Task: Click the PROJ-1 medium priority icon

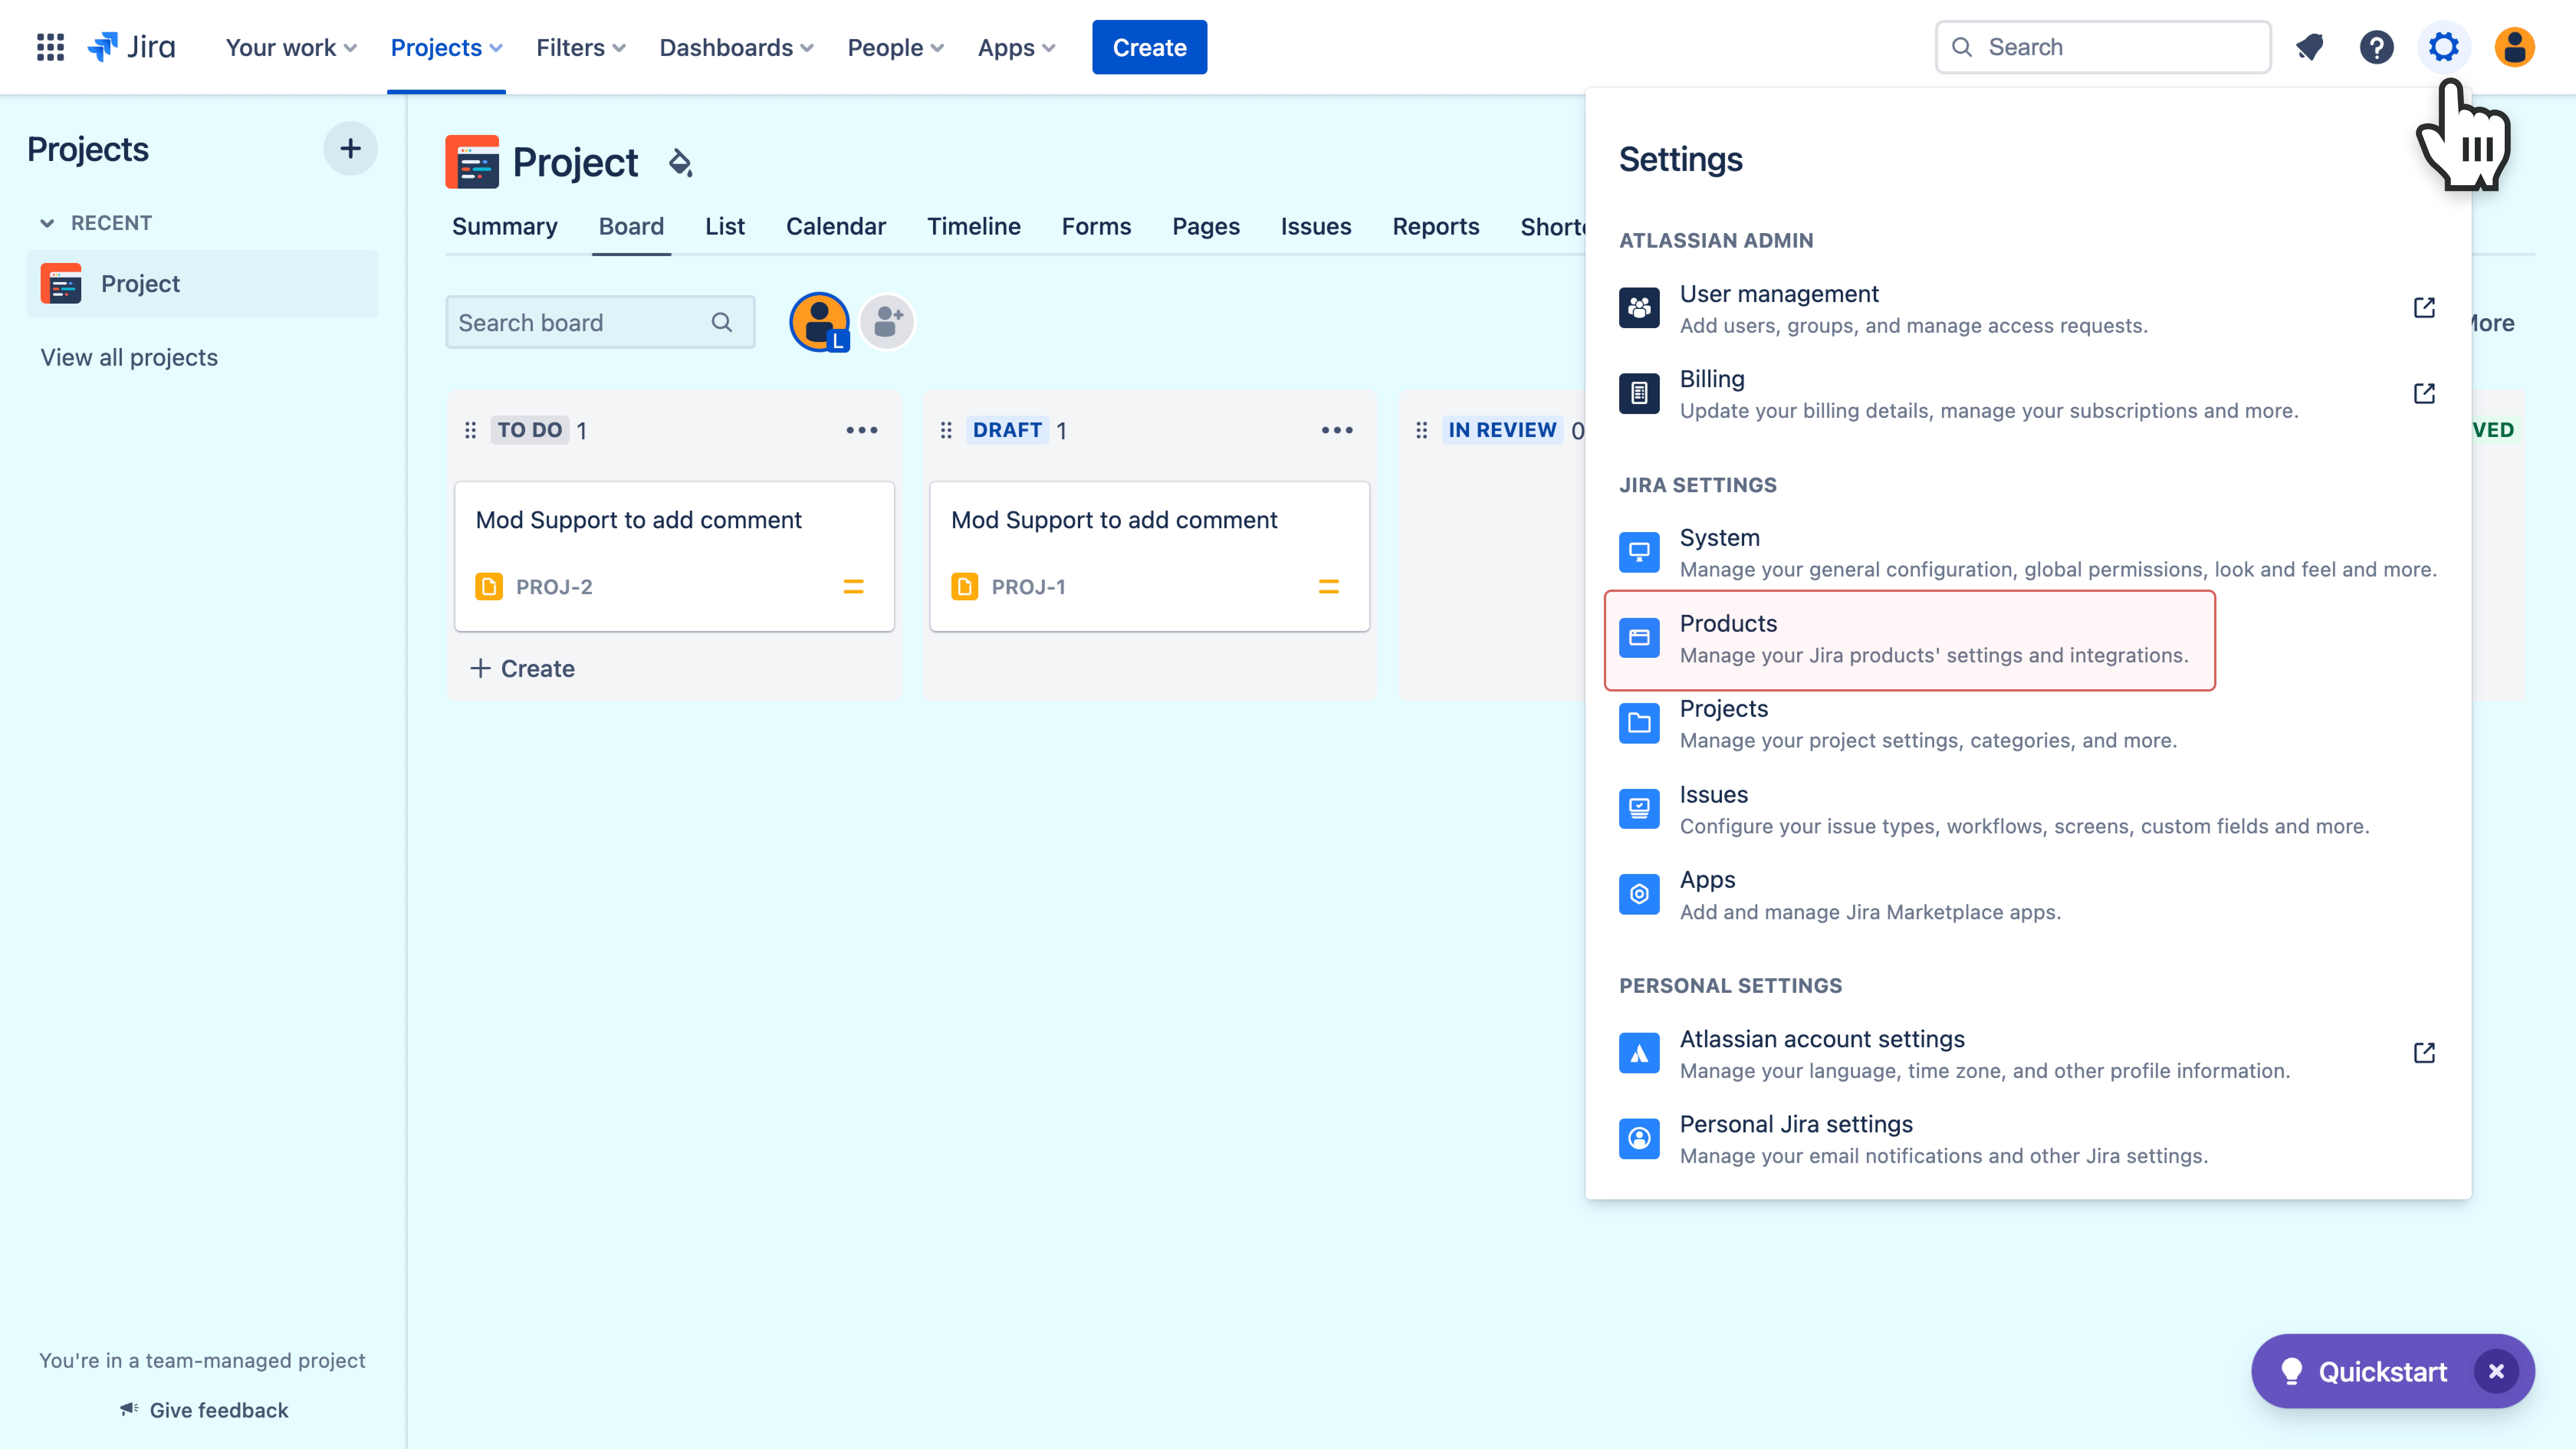Action: tap(1329, 587)
